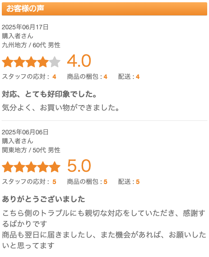This screenshot has height=257, width=209.
Task: Click the date 2025年06月17日
Action: click(x=25, y=27)
